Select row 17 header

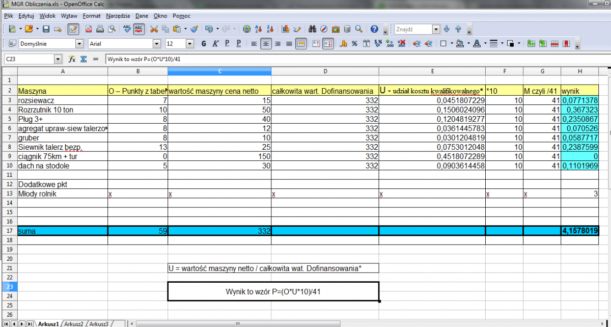click(9, 231)
